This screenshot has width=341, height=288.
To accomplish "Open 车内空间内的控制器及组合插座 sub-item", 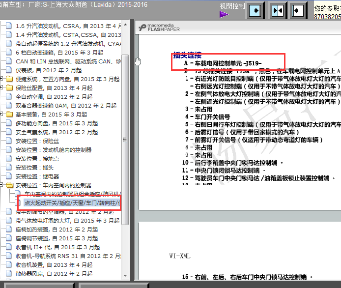I will click(x=73, y=194).
